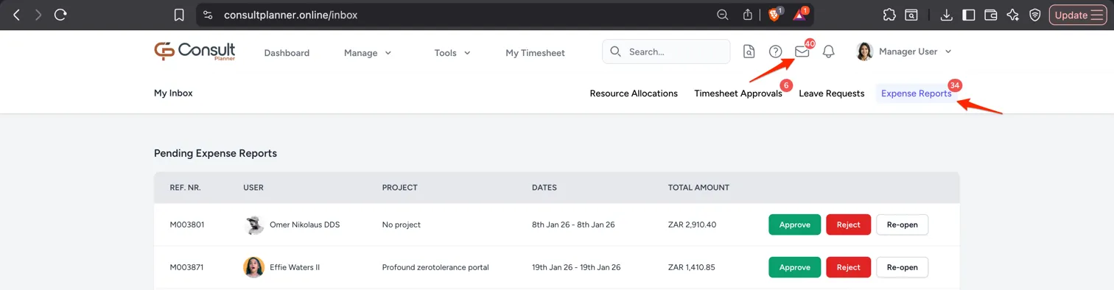Reject expense report M003871

pos(848,267)
